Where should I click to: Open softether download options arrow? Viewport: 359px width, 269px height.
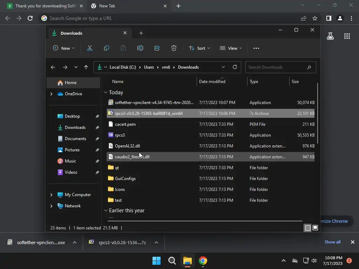click(75, 242)
